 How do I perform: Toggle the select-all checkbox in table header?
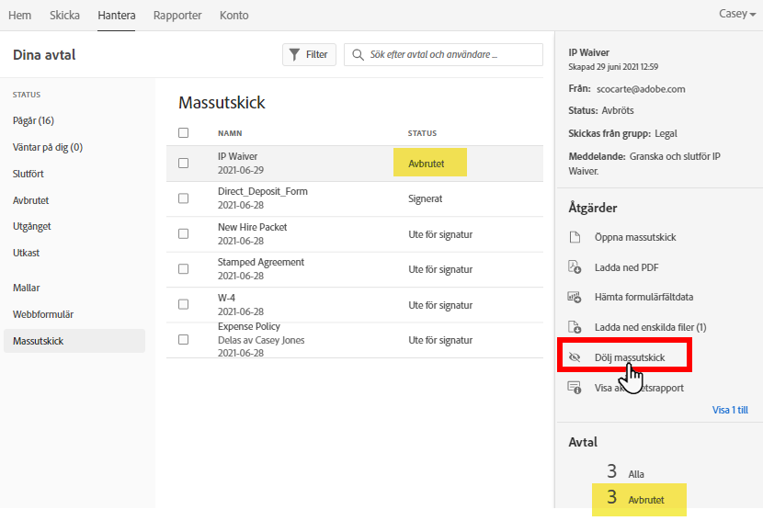coord(184,133)
